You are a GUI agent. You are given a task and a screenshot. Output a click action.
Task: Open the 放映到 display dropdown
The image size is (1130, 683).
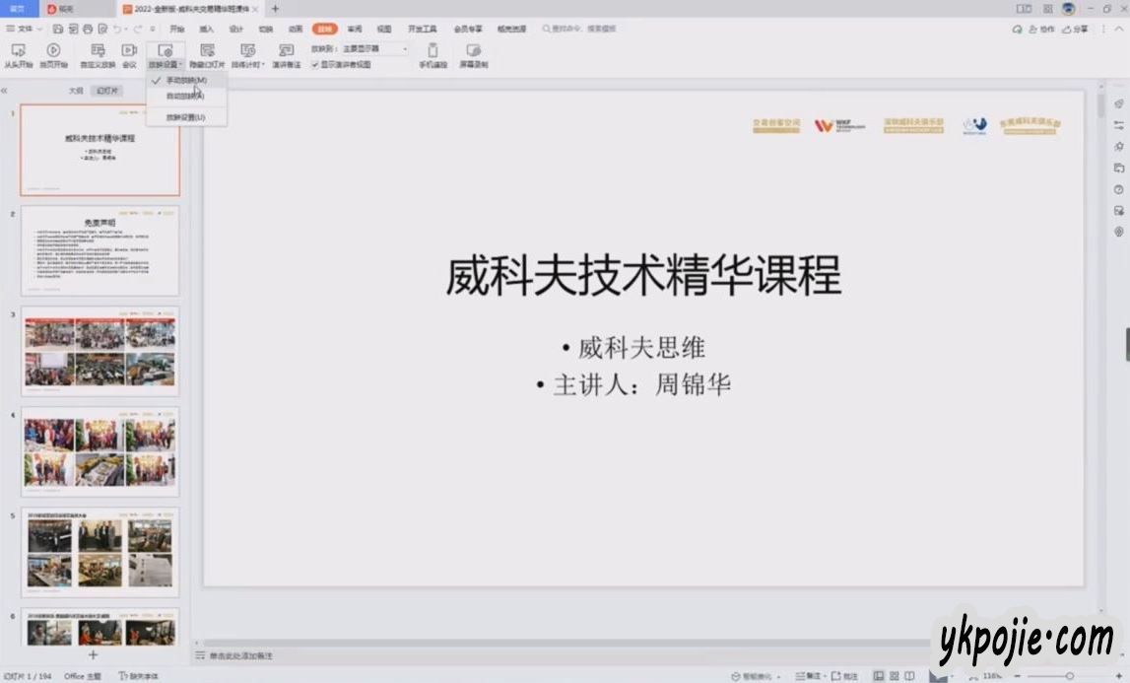374,48
